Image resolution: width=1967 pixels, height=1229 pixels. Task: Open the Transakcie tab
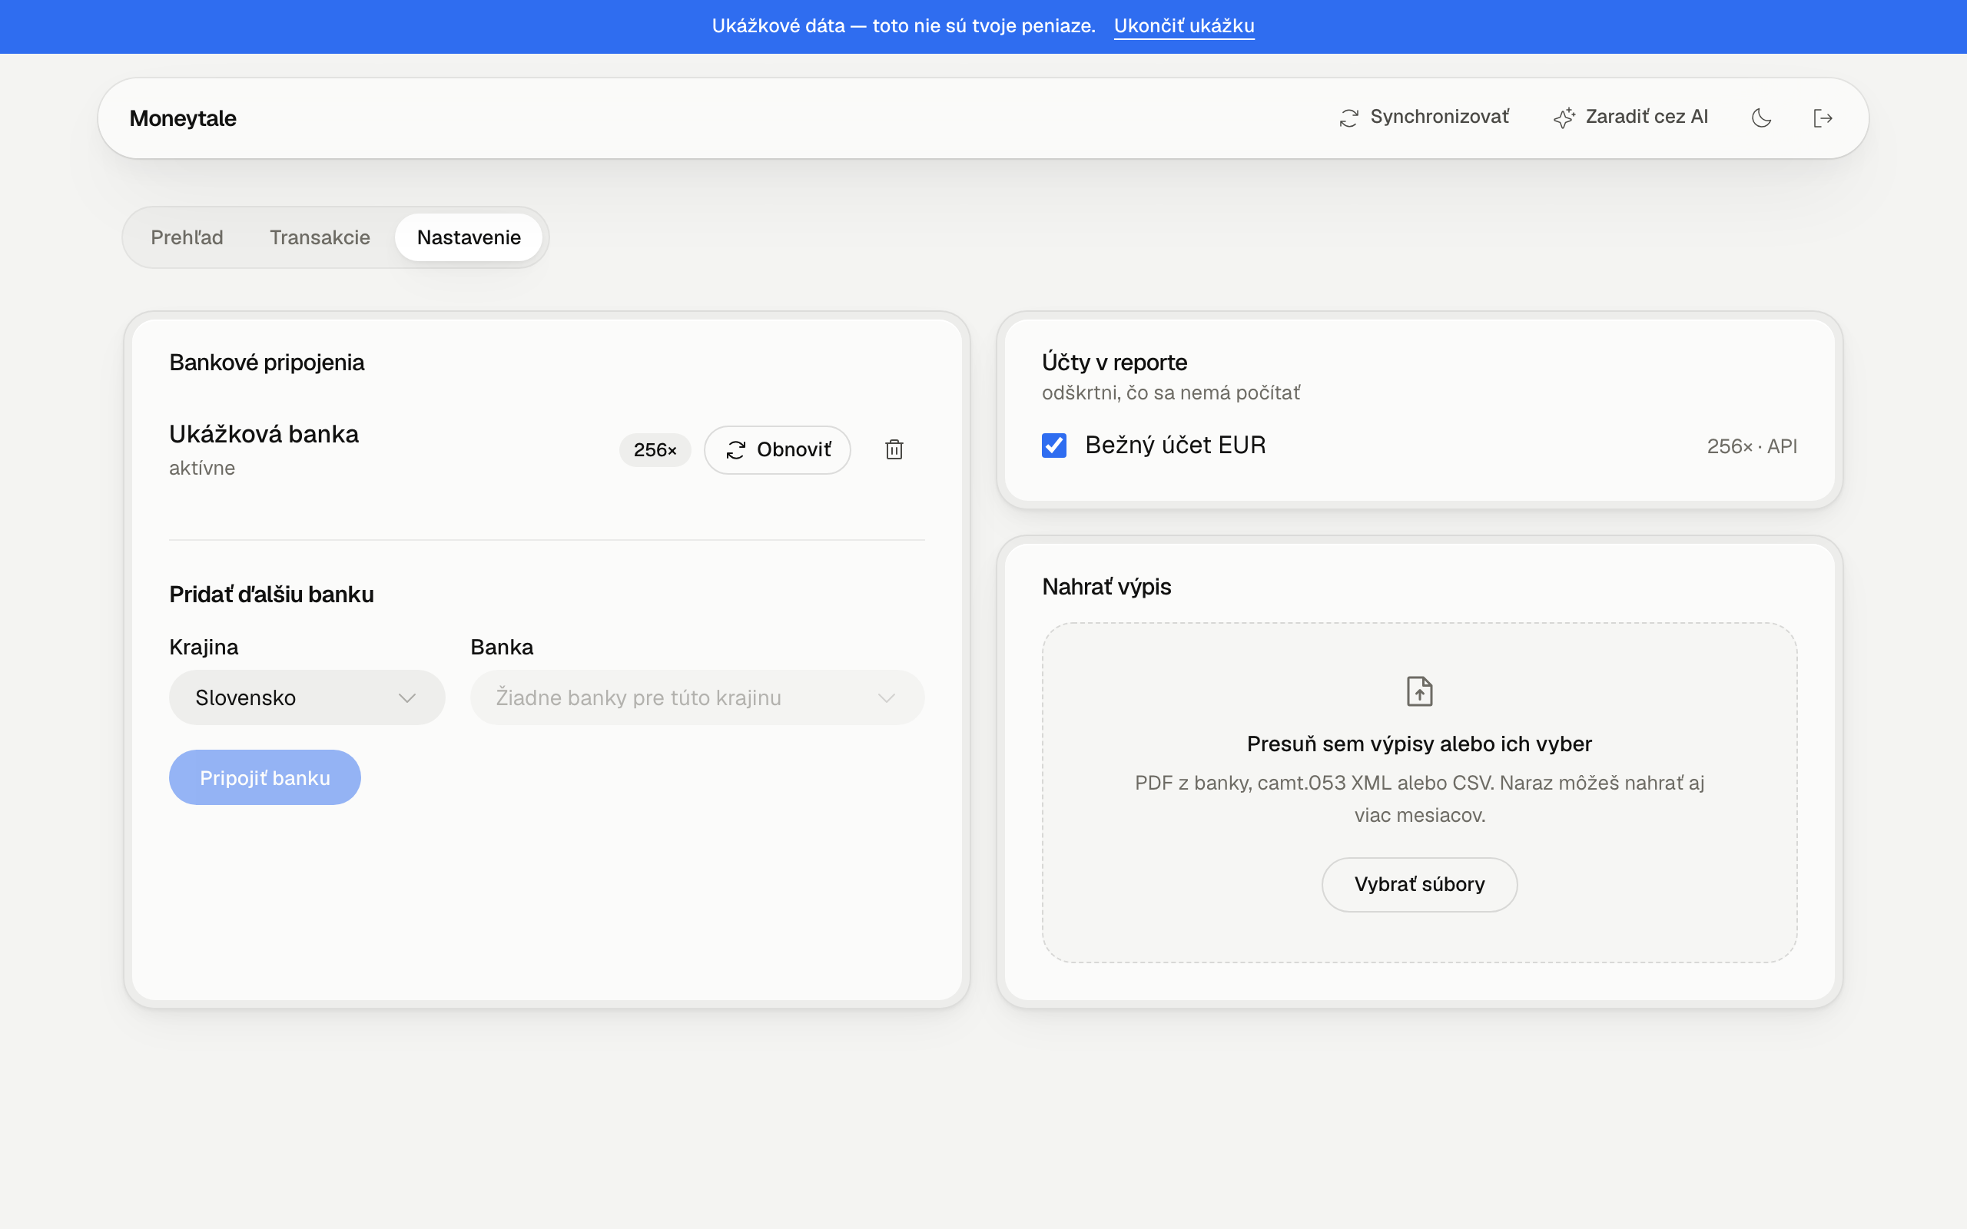pyautogui.click(x=320, y=237)
